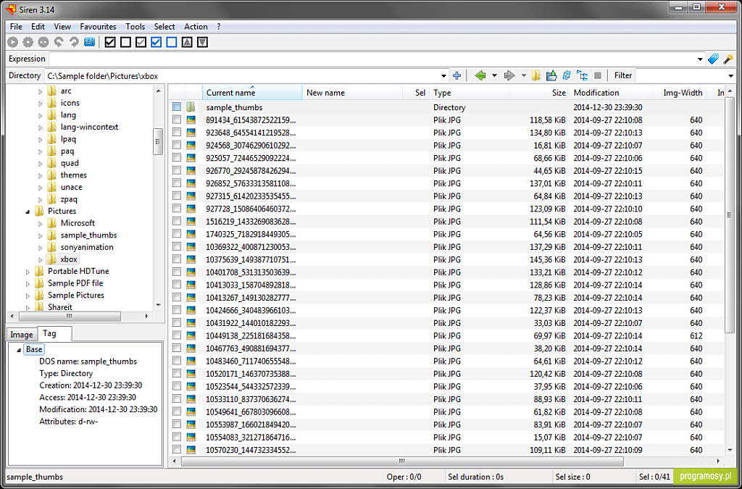The height and width of the screenshot is (489, 742).
Task: Tick the checkbox for 10431922_144010182293 file
Action: [177, 322]
